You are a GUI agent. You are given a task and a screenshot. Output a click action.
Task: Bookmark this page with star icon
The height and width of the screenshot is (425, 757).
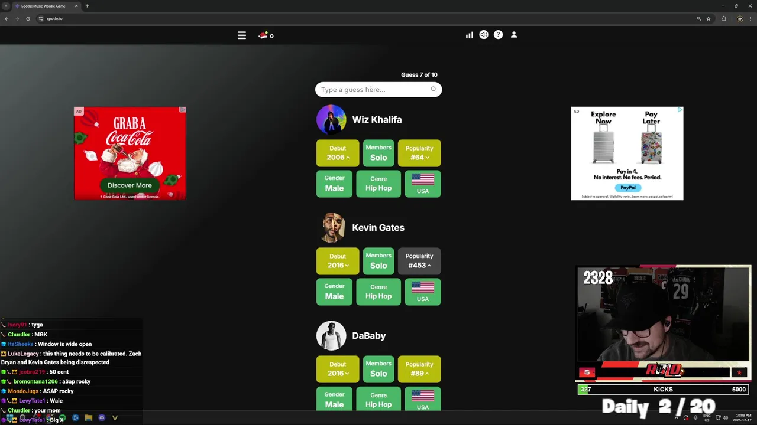click(x=709, y=19)
